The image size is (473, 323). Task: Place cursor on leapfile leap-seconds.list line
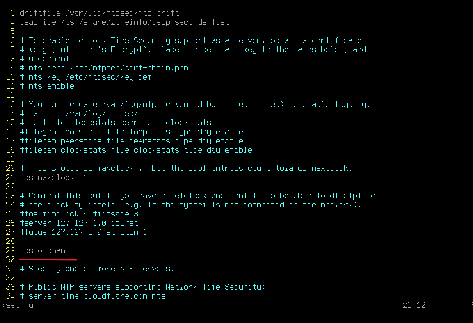coord(124,22)
